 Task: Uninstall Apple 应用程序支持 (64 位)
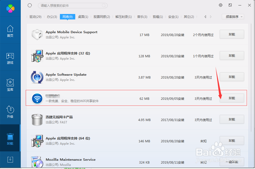(x=232, y=141)
